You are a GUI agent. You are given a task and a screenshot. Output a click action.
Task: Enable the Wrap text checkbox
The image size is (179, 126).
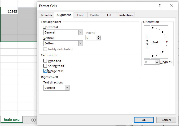(x=45, y=61)
